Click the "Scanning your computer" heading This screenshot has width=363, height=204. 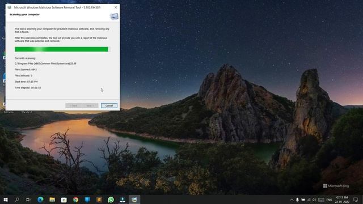click(24, 15)
